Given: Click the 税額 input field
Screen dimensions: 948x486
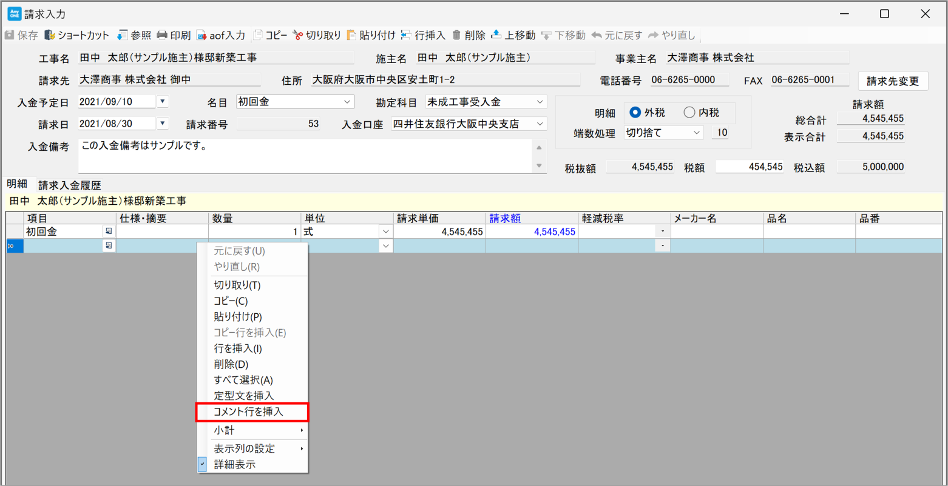Looking at the screenshot, I should 750,167.
